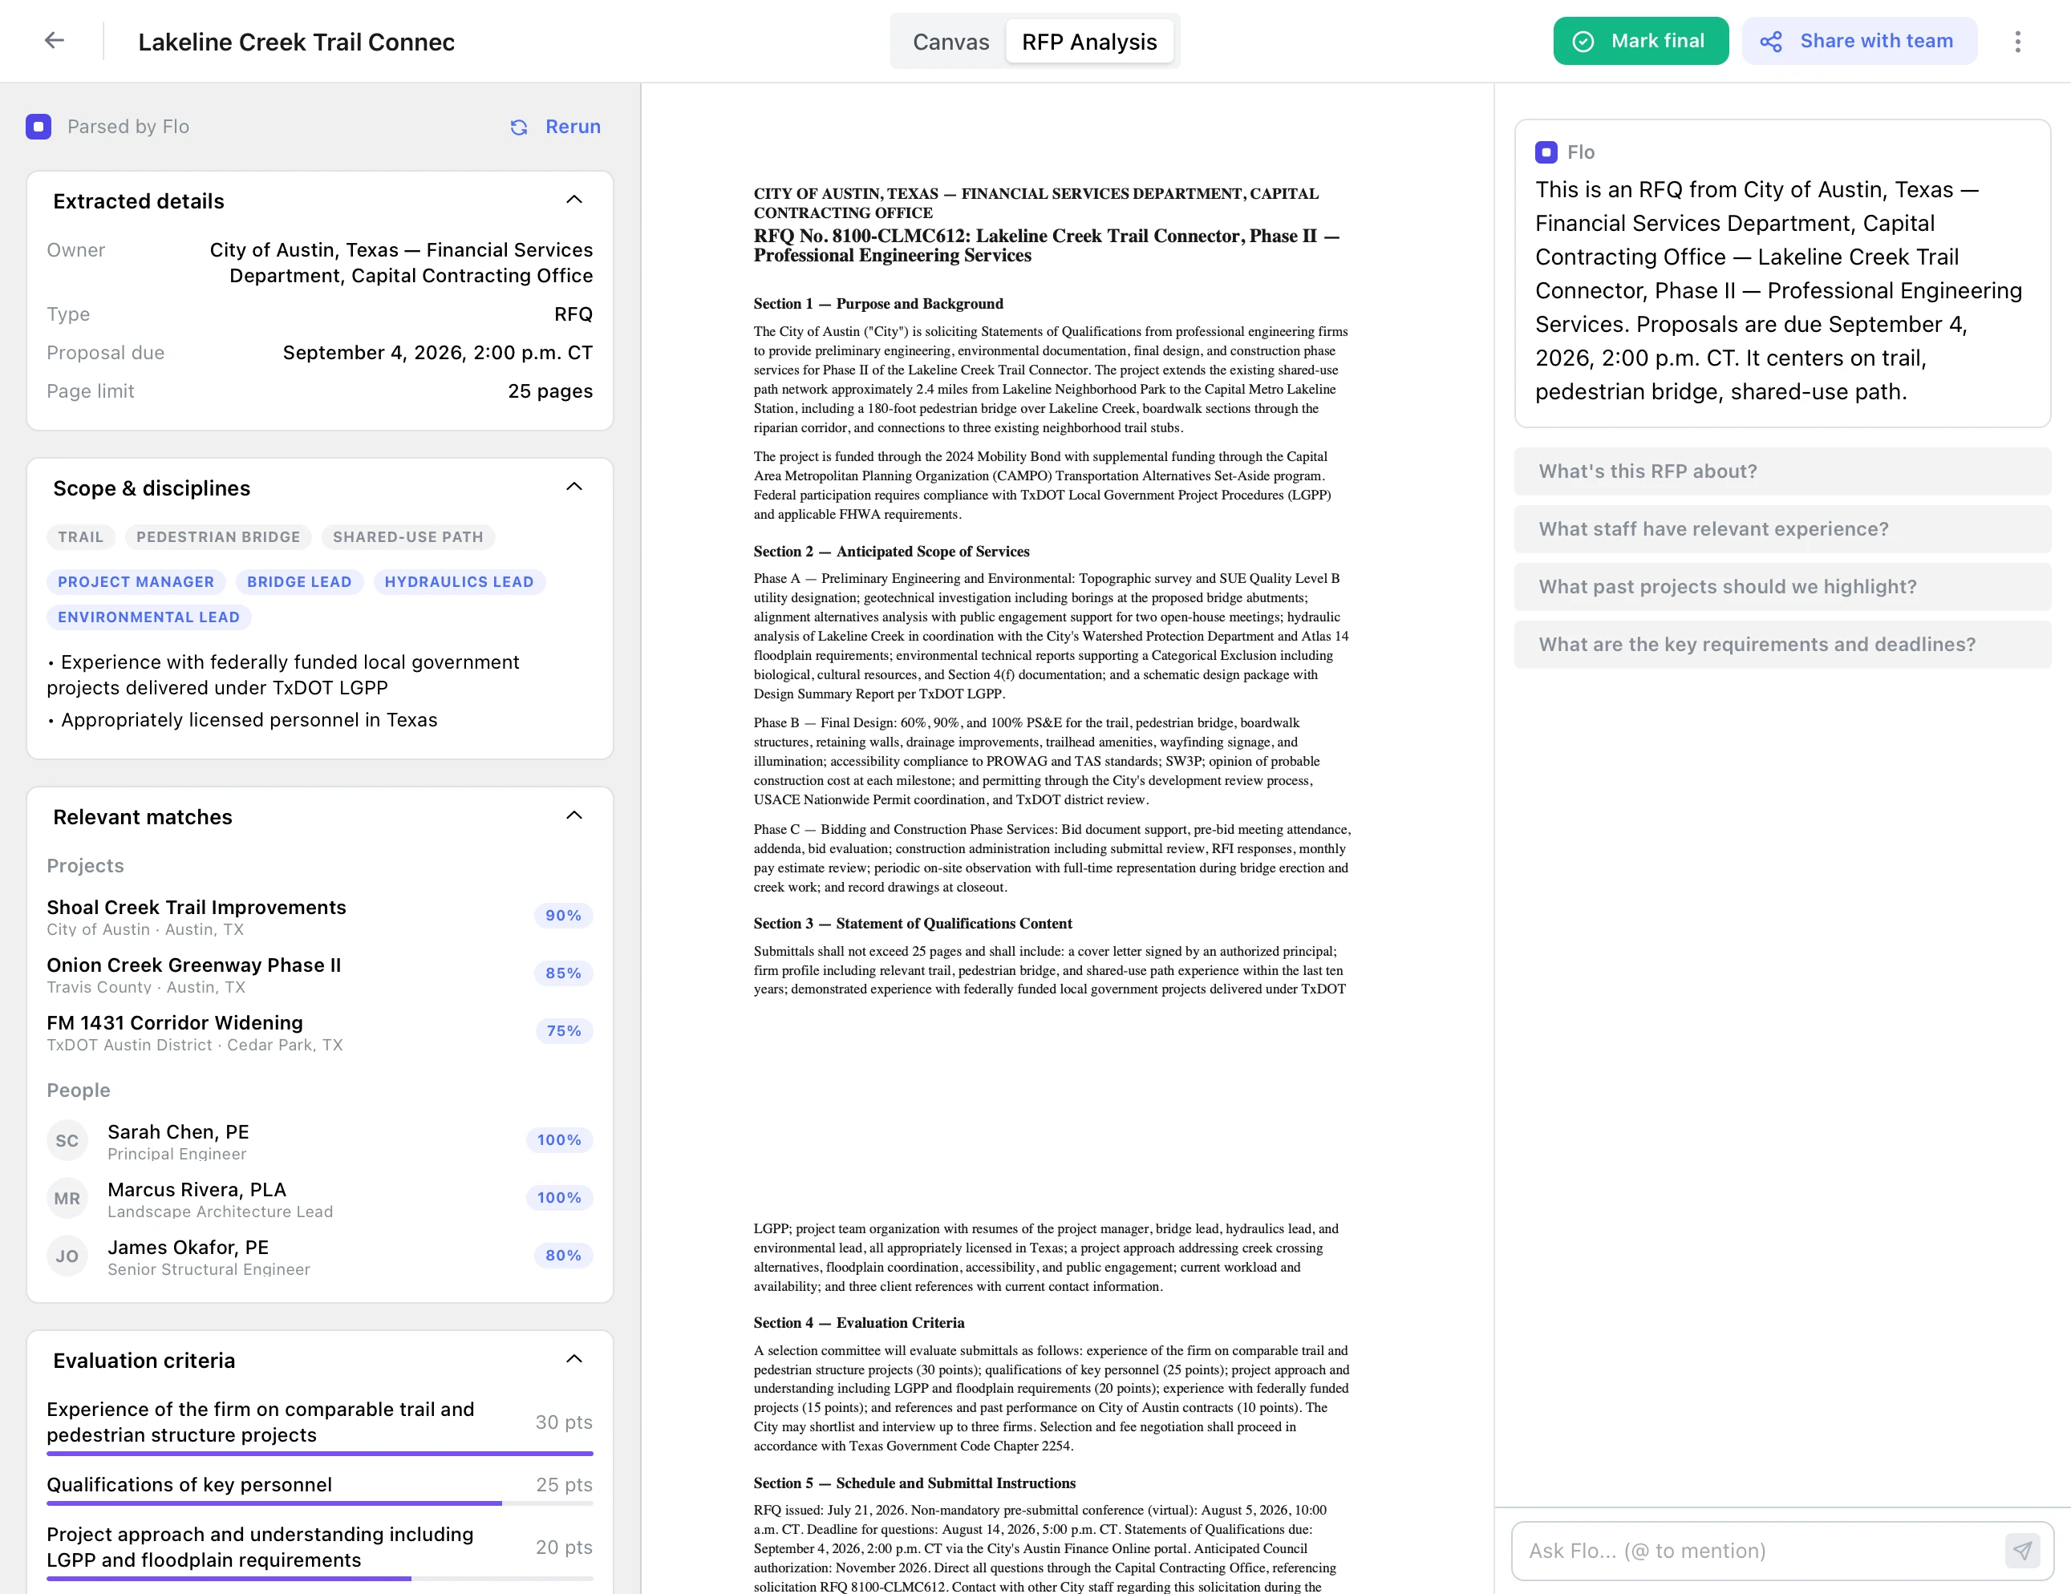Click the MR avatar for Marcus Rivera
This screenshot has height=1594, width=2071.
(x=67, y=1198)
